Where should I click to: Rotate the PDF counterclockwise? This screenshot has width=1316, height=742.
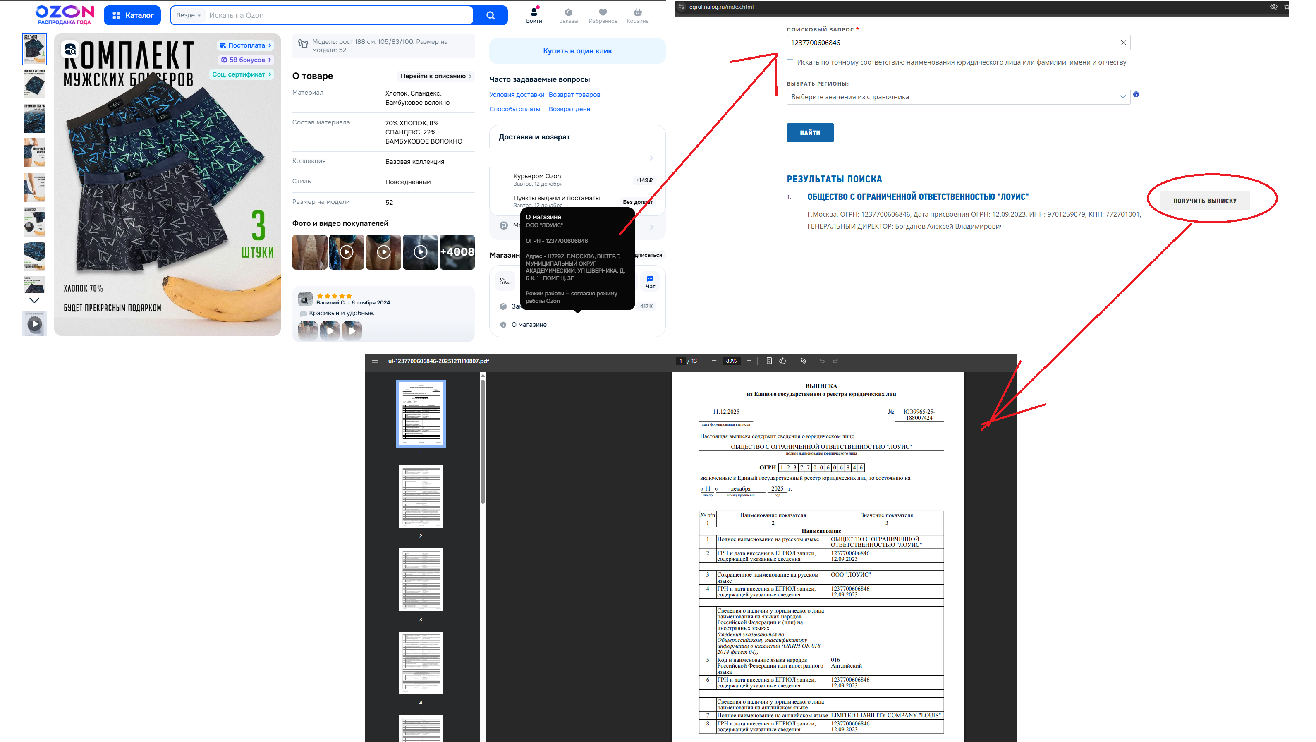pos(782,361)
